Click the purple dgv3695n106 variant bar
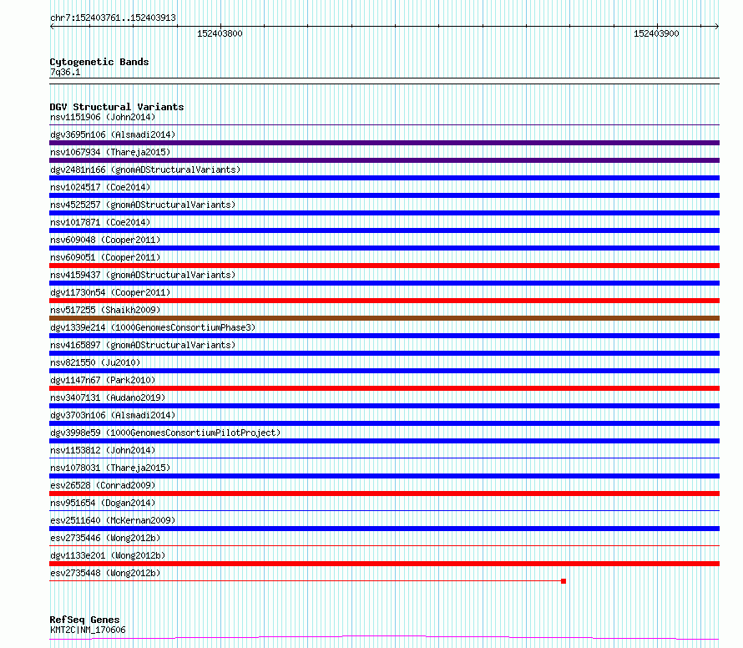 pyautogui.click(x=384, y=143)
